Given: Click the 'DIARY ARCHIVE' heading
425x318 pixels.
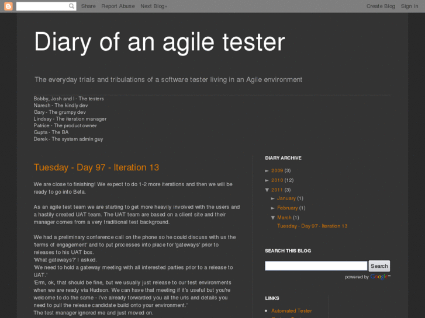Looking at the screenshot, I should point(284,158).
